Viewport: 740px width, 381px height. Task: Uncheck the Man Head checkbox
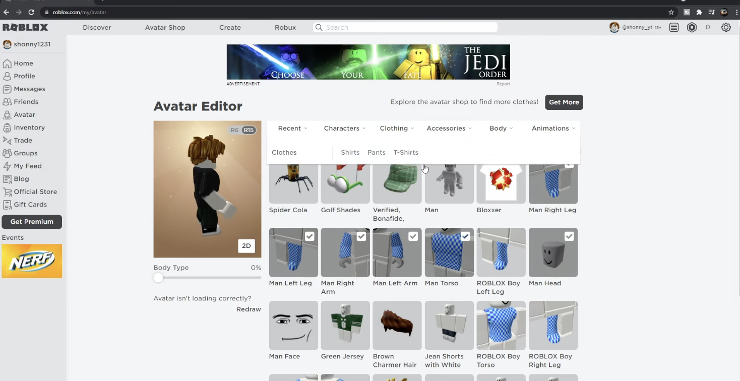pyautogui.click(x=569, y=236)
